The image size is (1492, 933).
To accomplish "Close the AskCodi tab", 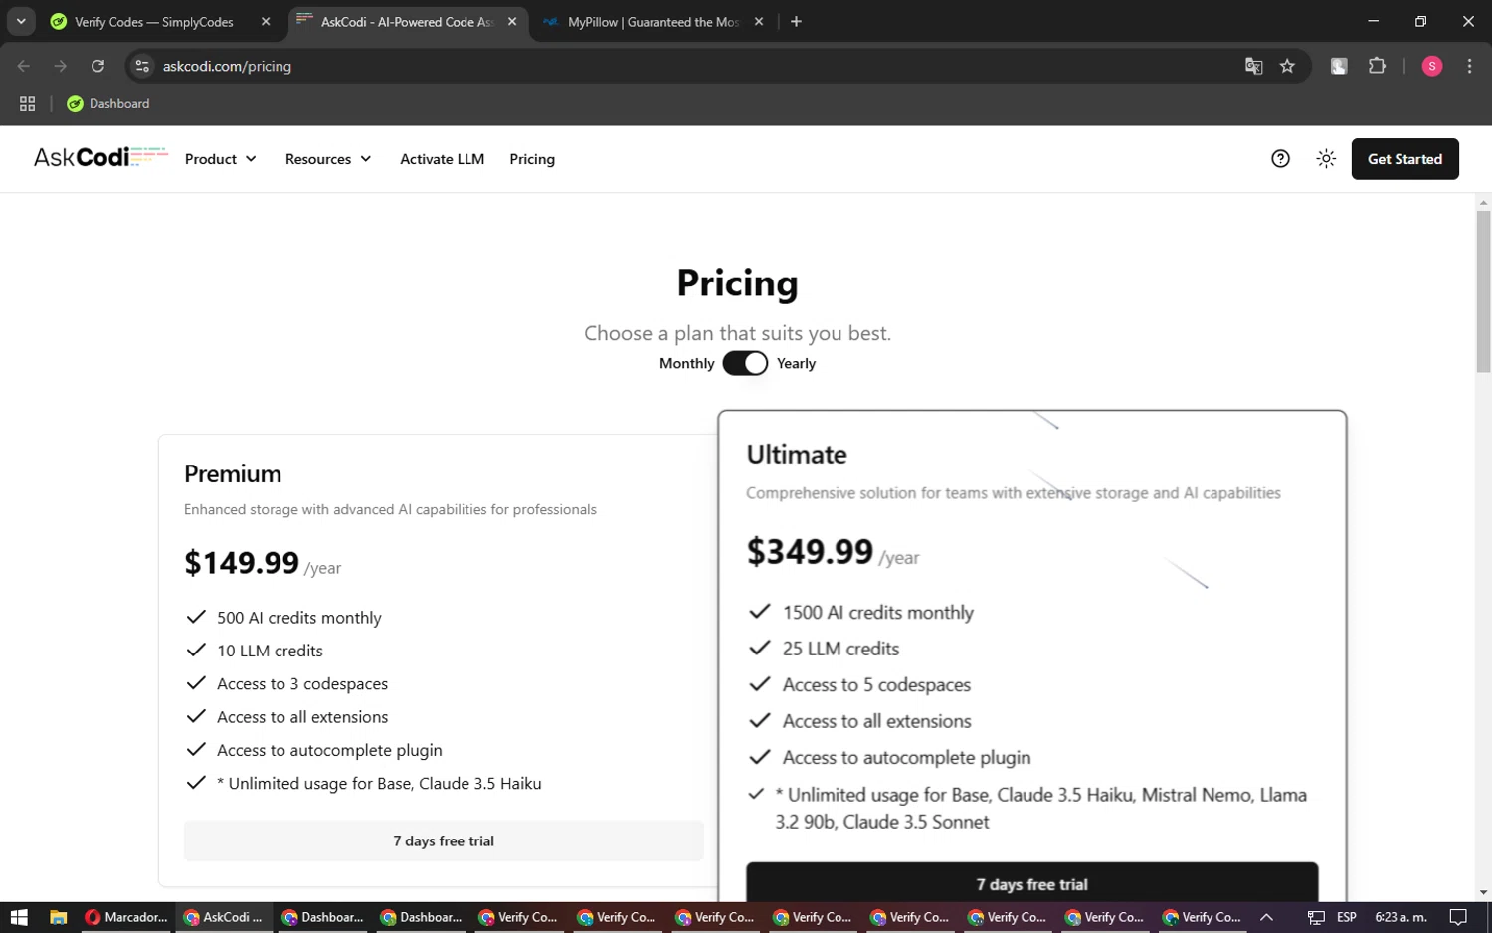I will [x=512, y=22].
